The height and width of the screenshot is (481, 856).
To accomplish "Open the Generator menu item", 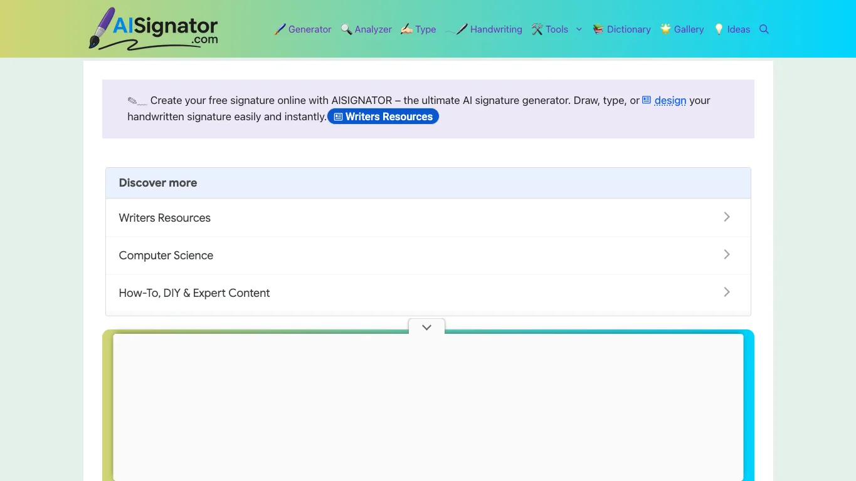I will pyautogui.click(x=310, y=29).
